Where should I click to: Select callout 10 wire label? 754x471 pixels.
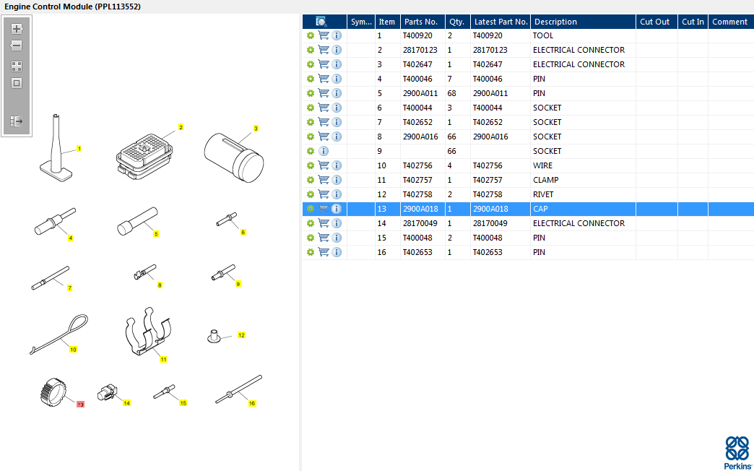pos(73,350)
